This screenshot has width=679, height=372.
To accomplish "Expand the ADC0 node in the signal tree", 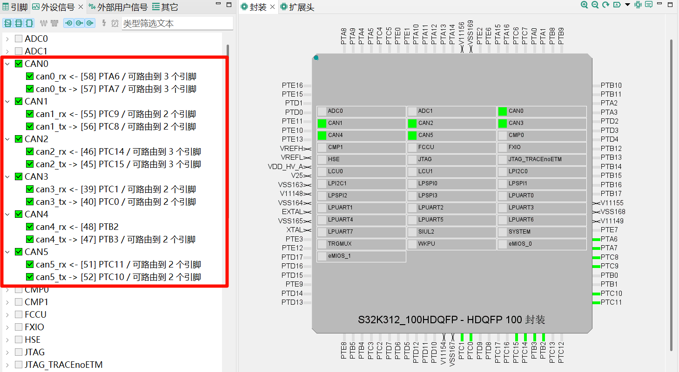I will (x=7, y=39).
